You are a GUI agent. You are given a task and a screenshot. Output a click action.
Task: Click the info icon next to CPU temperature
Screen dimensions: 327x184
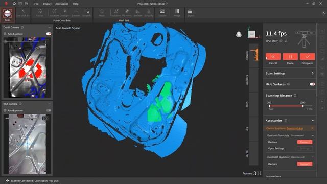coord(281,41)
